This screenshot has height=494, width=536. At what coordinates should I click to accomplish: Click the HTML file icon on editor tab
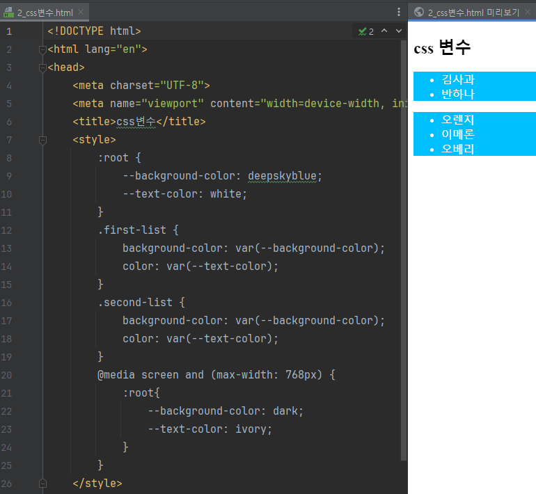click(x=8, y=13)
